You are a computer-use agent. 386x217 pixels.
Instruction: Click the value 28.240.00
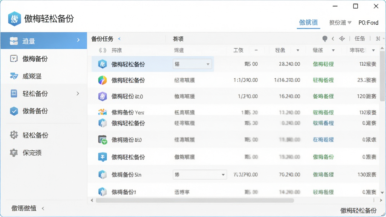(x=289, y=64)
